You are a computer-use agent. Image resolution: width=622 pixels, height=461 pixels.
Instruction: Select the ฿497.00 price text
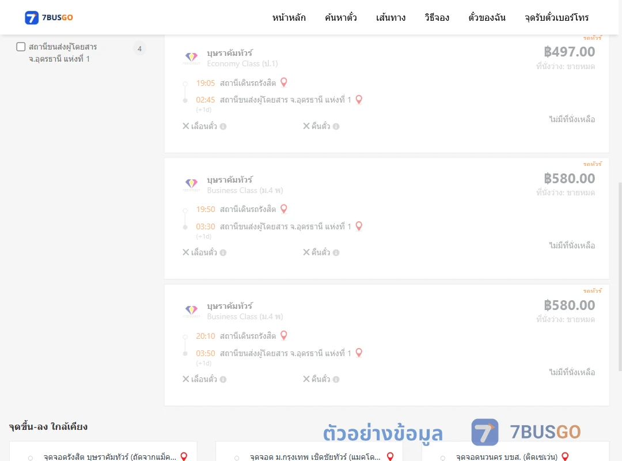pyautogui.click(x=569, y=52)
